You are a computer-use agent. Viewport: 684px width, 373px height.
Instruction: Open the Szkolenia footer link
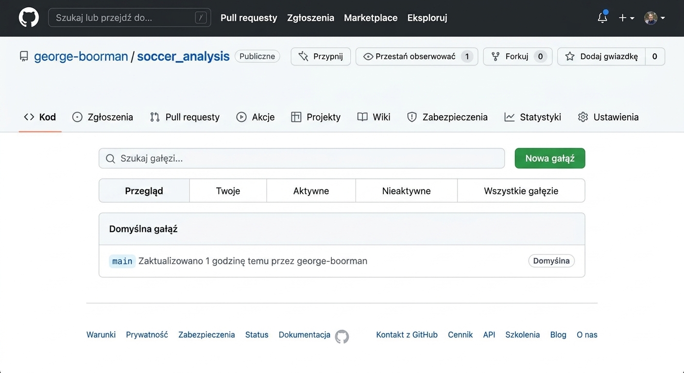pyautogui.click(x=522, y=335)
